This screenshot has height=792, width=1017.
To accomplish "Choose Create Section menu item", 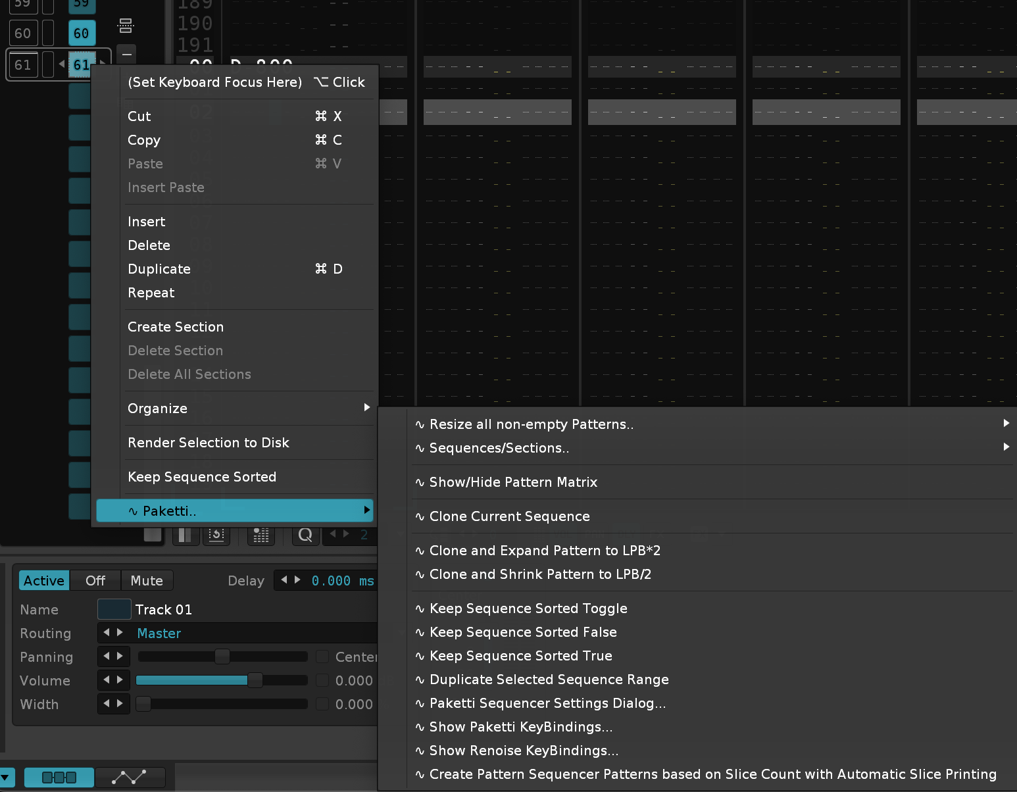I will (x=235, y=327).
